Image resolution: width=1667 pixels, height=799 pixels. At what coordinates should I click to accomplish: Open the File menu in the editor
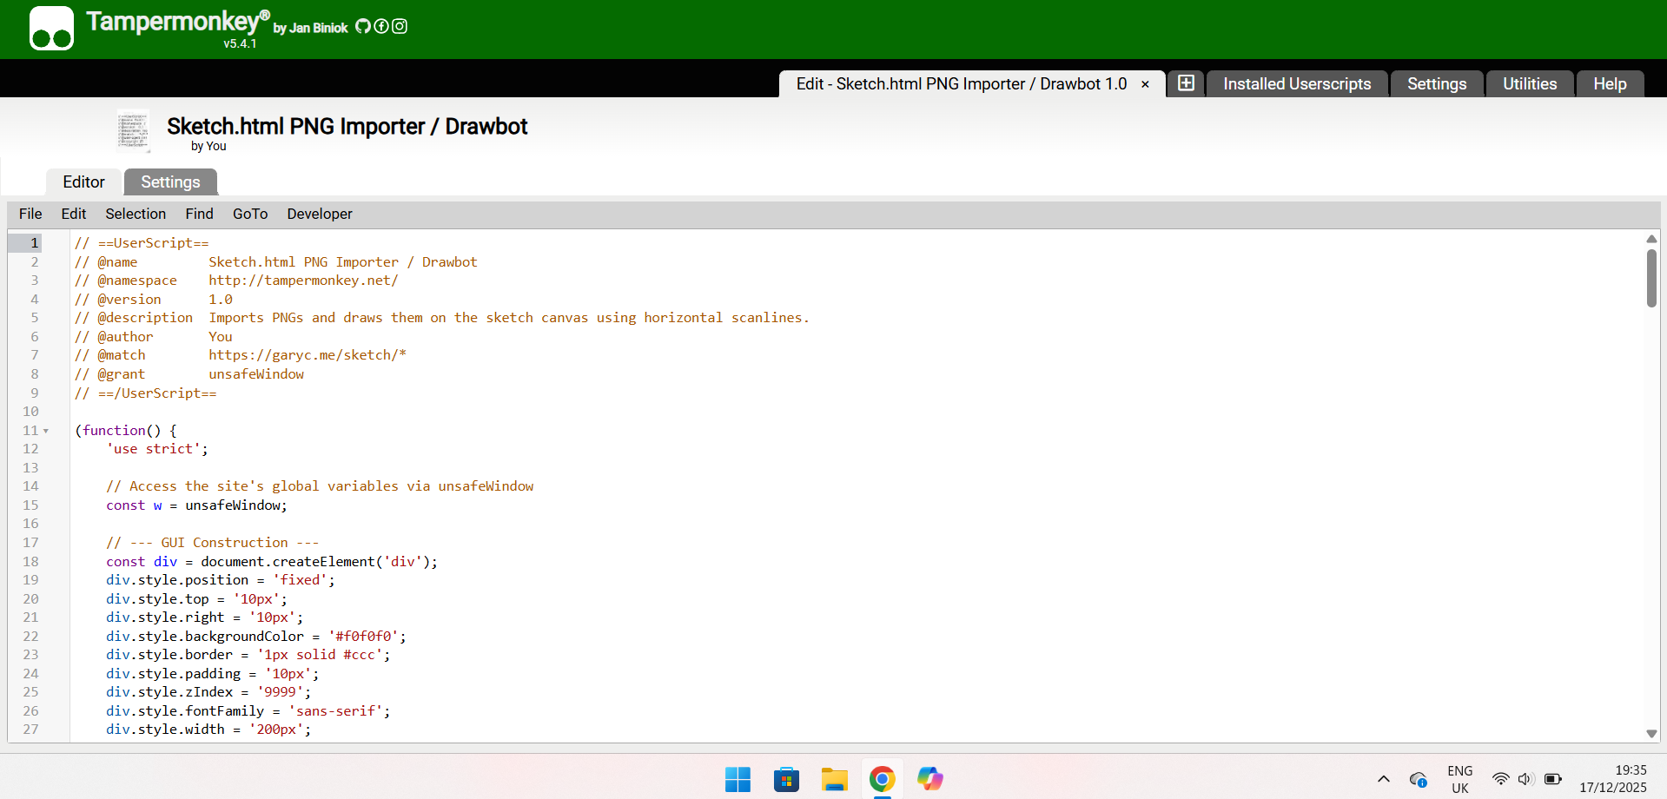point(30,214)
